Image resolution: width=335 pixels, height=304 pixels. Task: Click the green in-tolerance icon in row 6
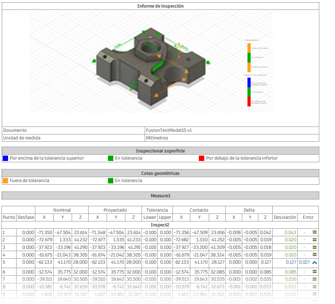tap(314, 271)
